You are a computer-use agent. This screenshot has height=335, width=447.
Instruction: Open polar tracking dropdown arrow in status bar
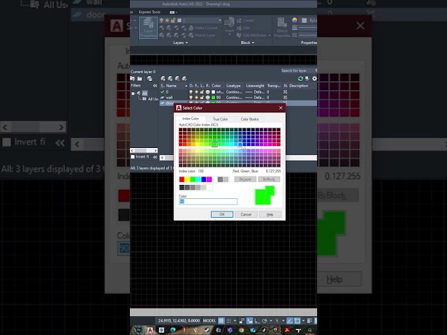tap(270, 321)
